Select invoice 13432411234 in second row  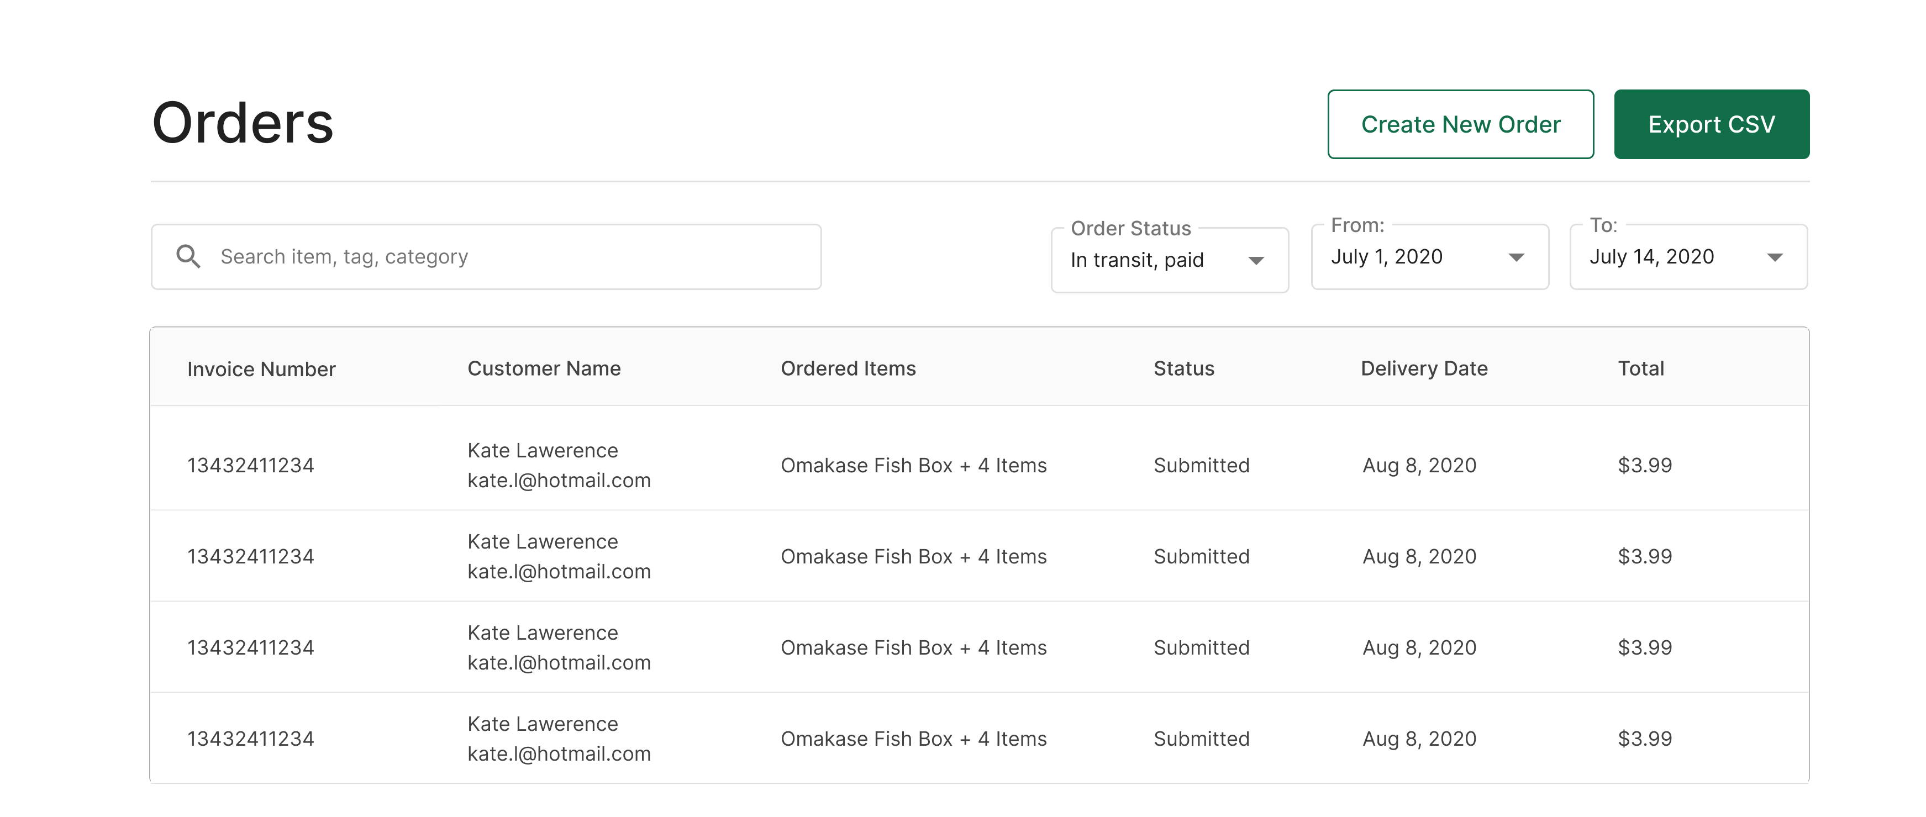coord(250,556)
